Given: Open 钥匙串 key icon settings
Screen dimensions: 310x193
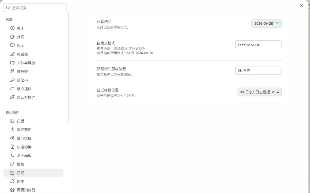Looking at the screenshot, I should click(x=12, y=80).
